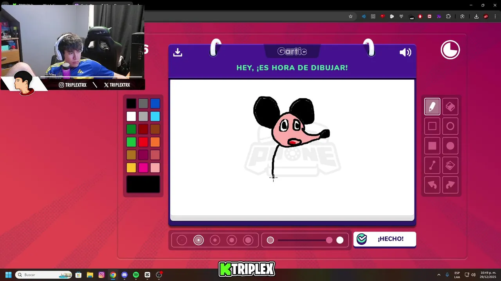
Task: Pick the cyan color swatch
Action: [x=155, y=116]
